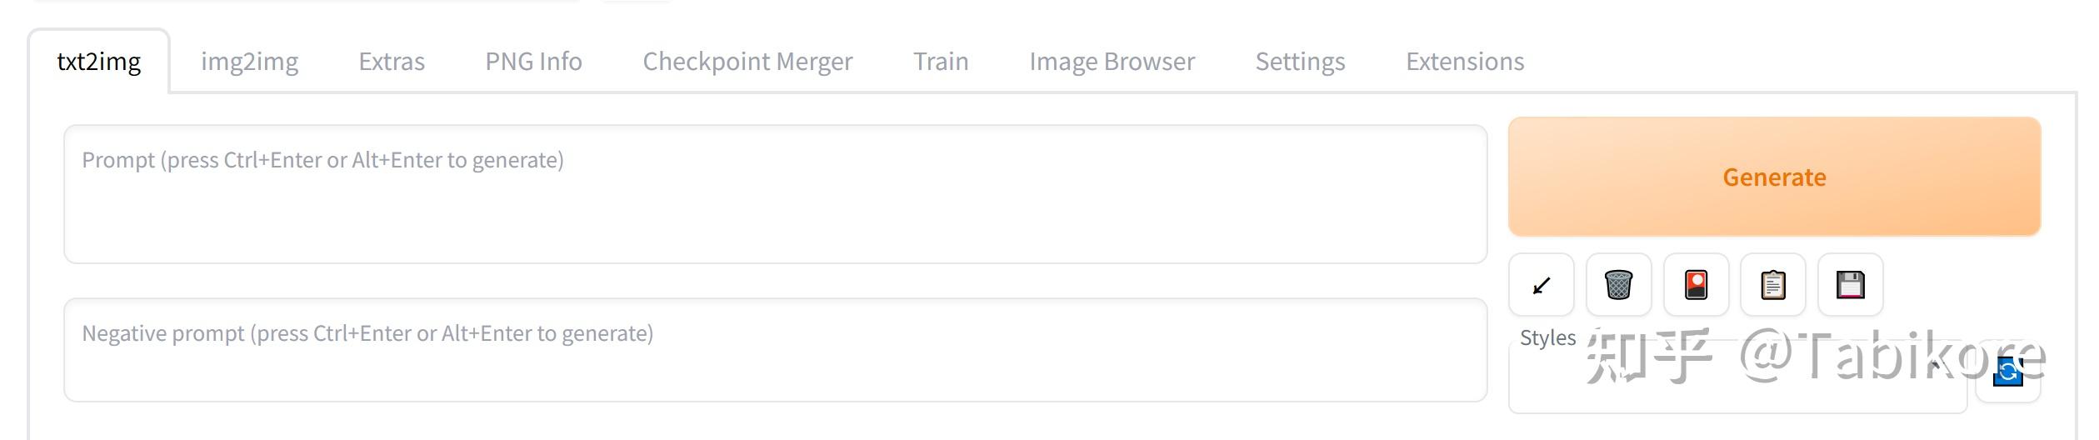The height and width of the screenshot is (440, 2099).
Task: Open the Checkpoint Merger tab
Action: pos(747,62)
